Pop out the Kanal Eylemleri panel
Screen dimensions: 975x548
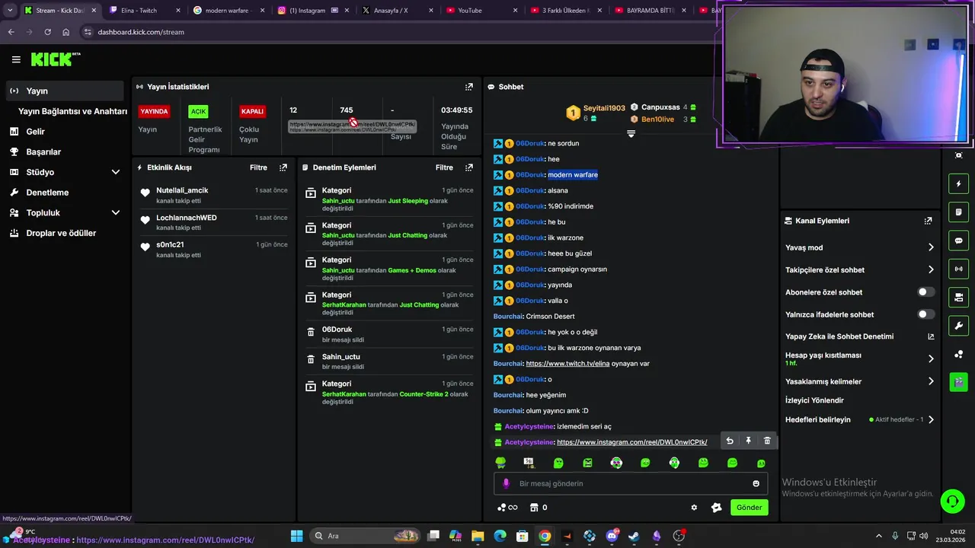click(928, 221)
